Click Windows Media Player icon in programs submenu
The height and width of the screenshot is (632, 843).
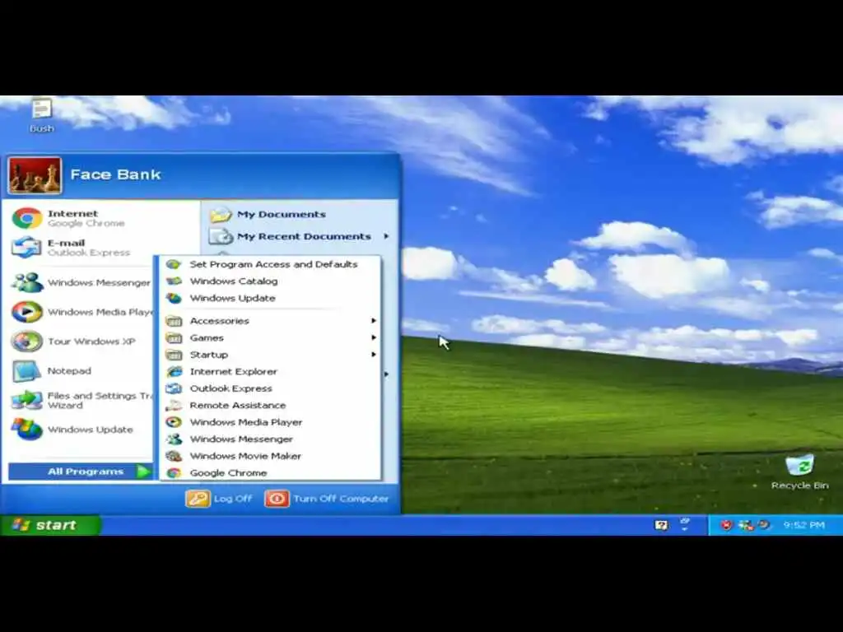click(x=174, y=422)
